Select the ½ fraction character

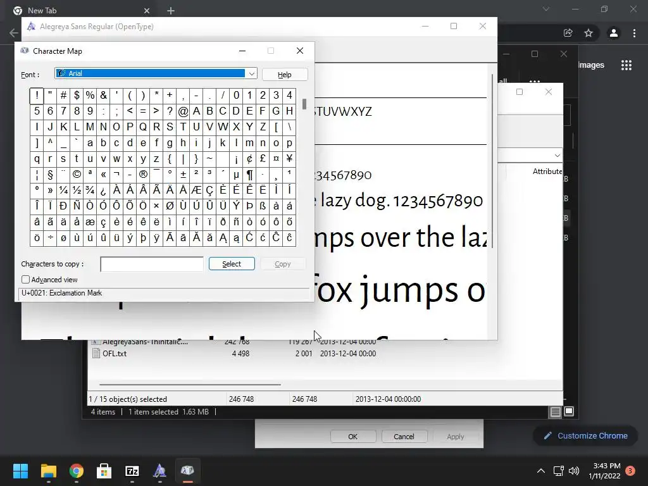[x=77, y=190]
